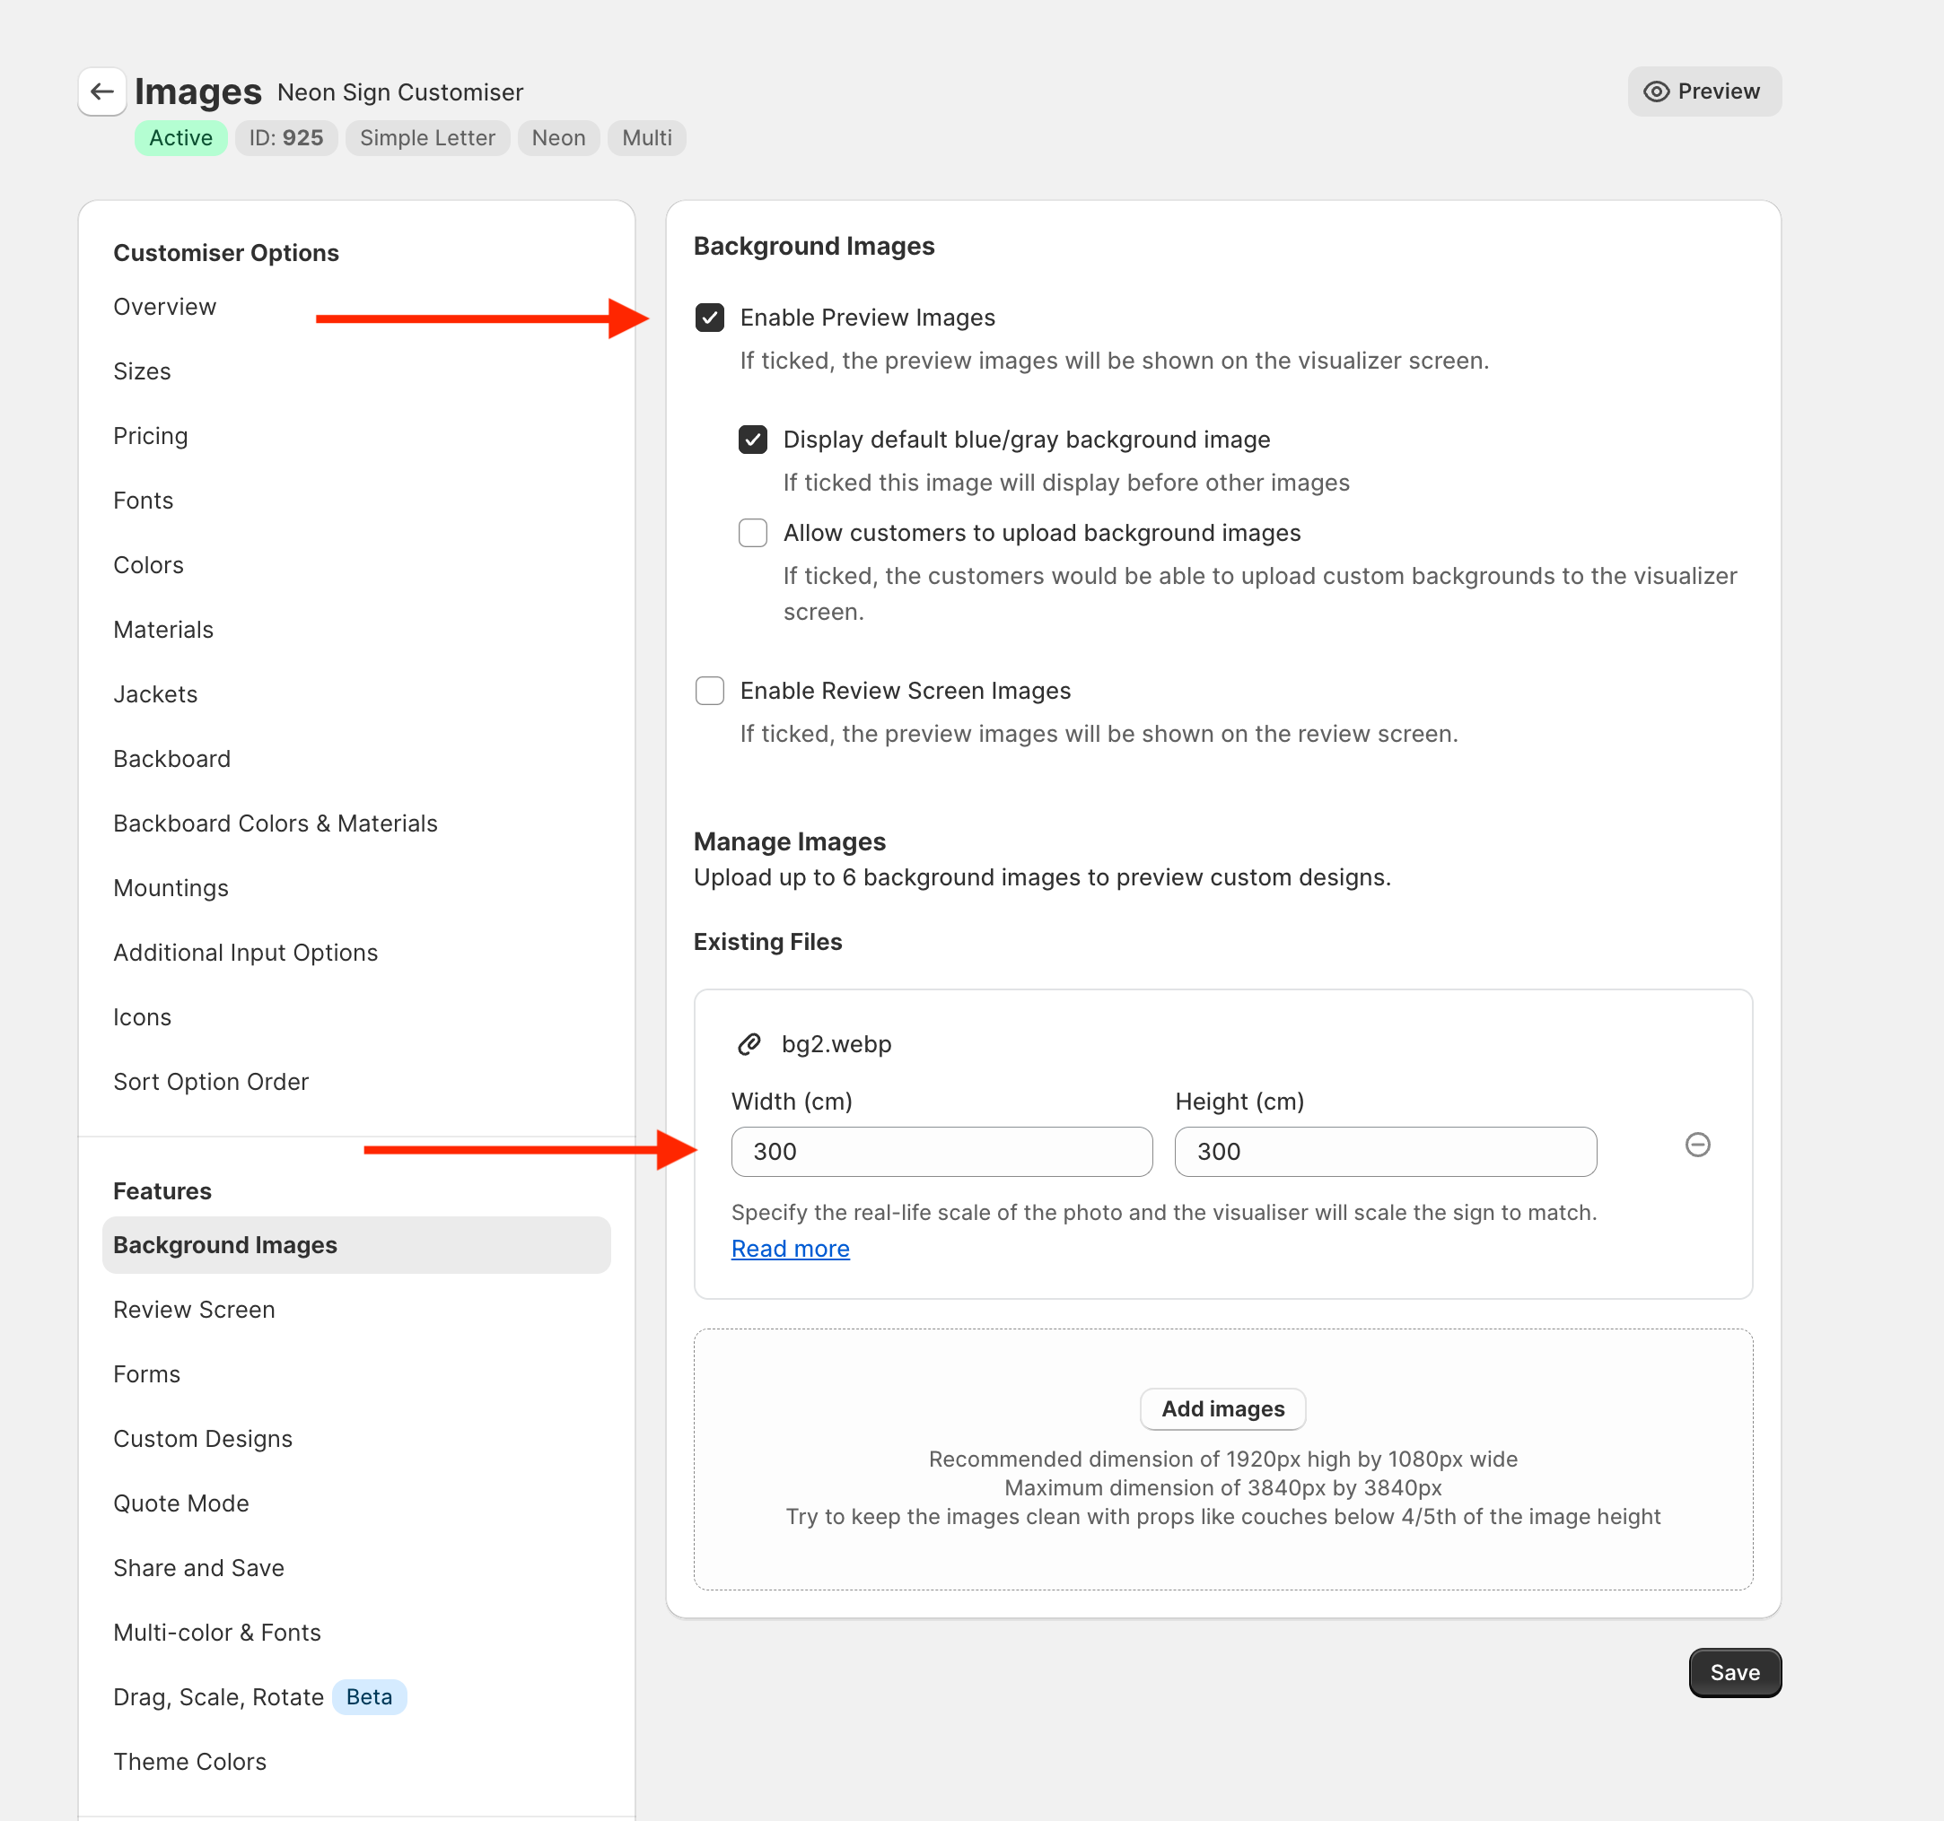
Task: Click the Save button
Action: [x=1734, y=1672]
